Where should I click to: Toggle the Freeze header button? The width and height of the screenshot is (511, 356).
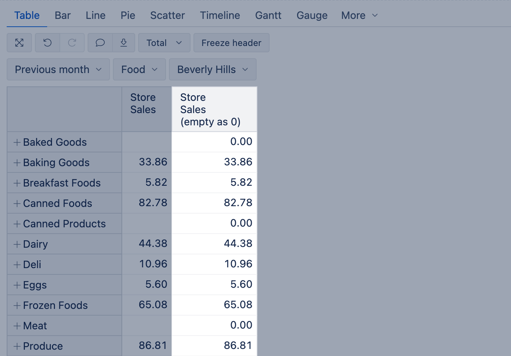coord(231,43)
